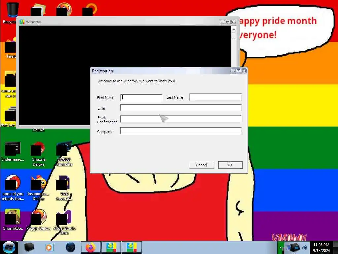Click the First Name input field
The width and height of the screenshot is (338, 254).
[x=141, y=98]
